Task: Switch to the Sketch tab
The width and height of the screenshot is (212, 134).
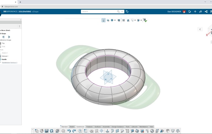Action: point(72,127)
